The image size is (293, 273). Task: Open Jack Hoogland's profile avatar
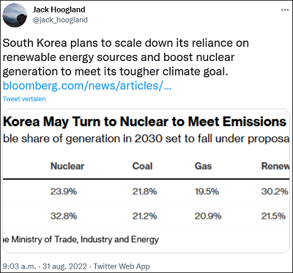tap(15, 15)
